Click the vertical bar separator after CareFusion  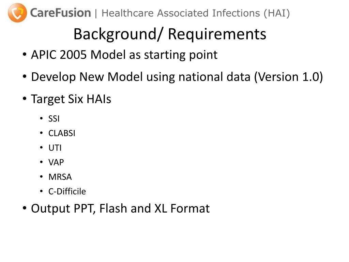pos(96,13)
